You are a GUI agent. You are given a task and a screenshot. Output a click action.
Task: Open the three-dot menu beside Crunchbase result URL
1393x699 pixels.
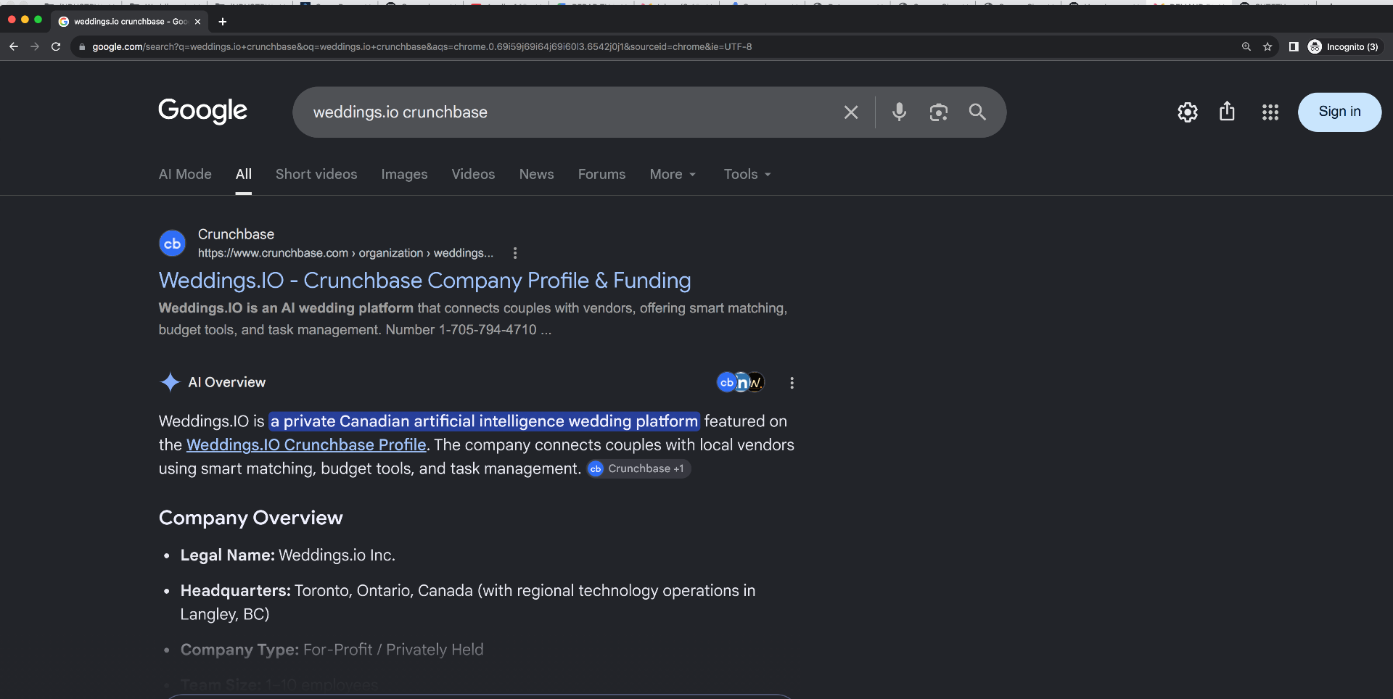515,253
